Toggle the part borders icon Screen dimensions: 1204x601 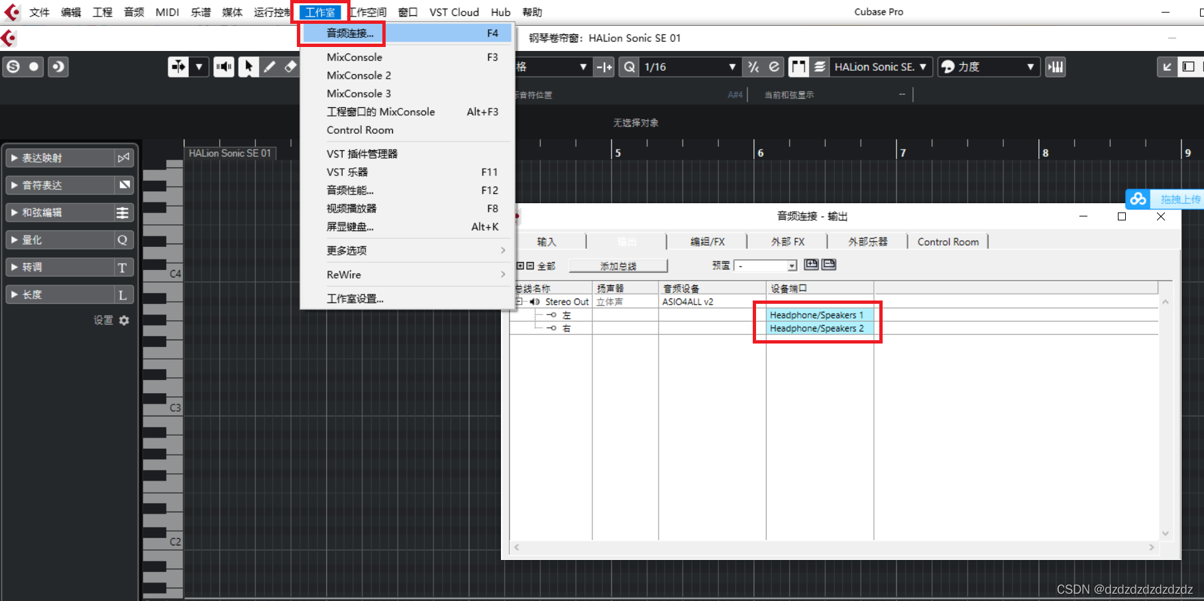click(798, 67)
